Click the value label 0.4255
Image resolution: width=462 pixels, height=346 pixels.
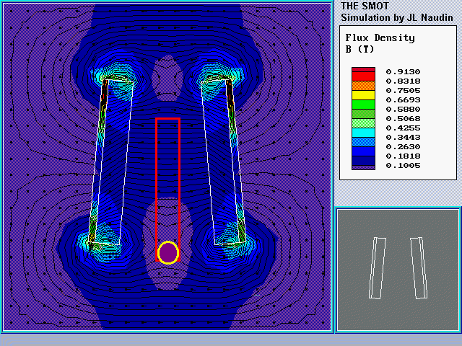pyautogui.click(x=403, y=128)
